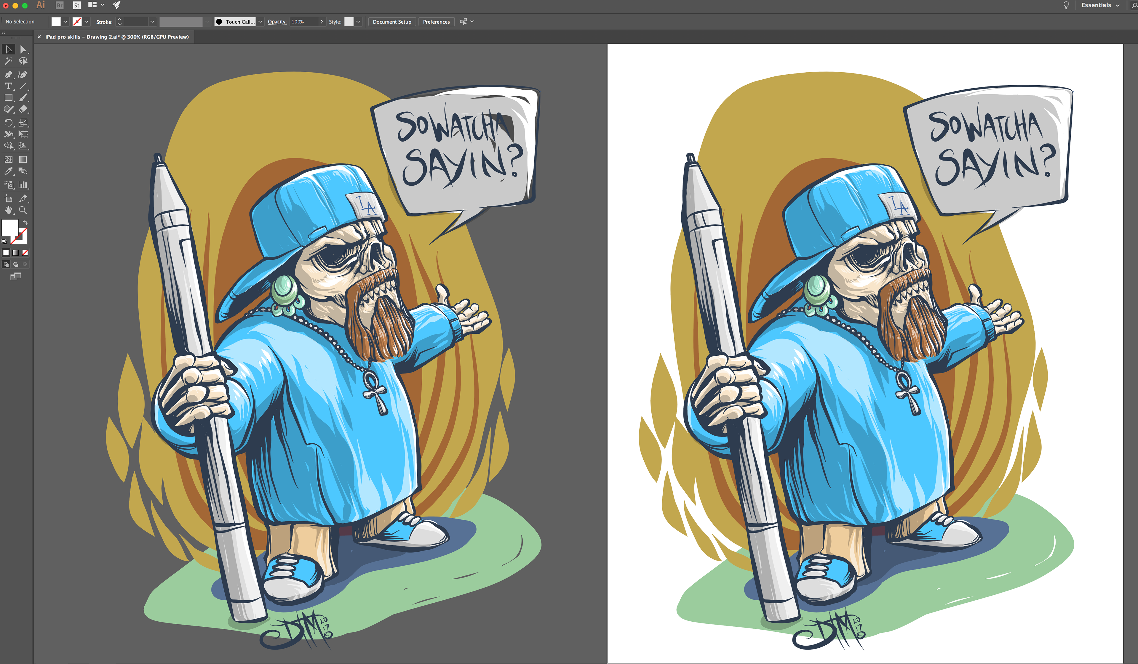Select the Shape Builder tool
Screen dimensions: 1138x664
click(9, 146)
